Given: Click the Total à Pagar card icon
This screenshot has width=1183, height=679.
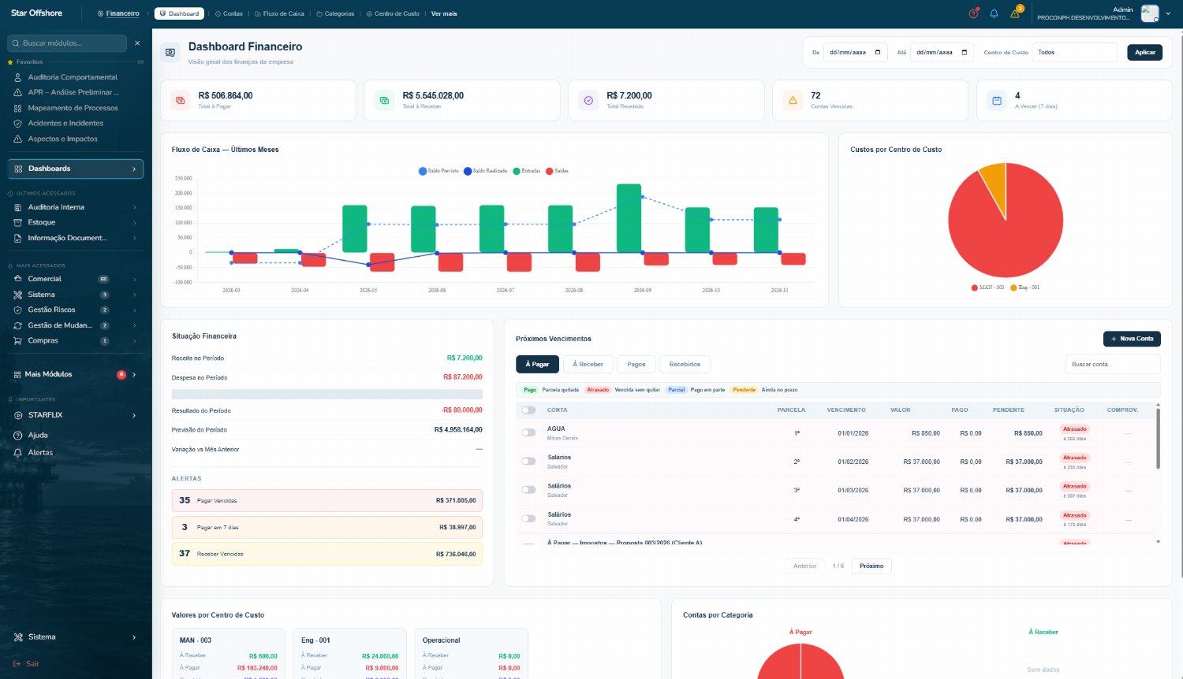Looking at the screenshot, I should (x=181, y=101).
